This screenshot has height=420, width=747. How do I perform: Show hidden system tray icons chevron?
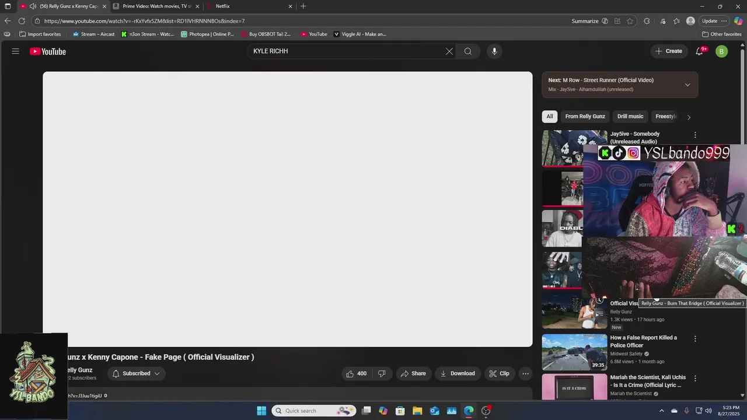(661, 411)
